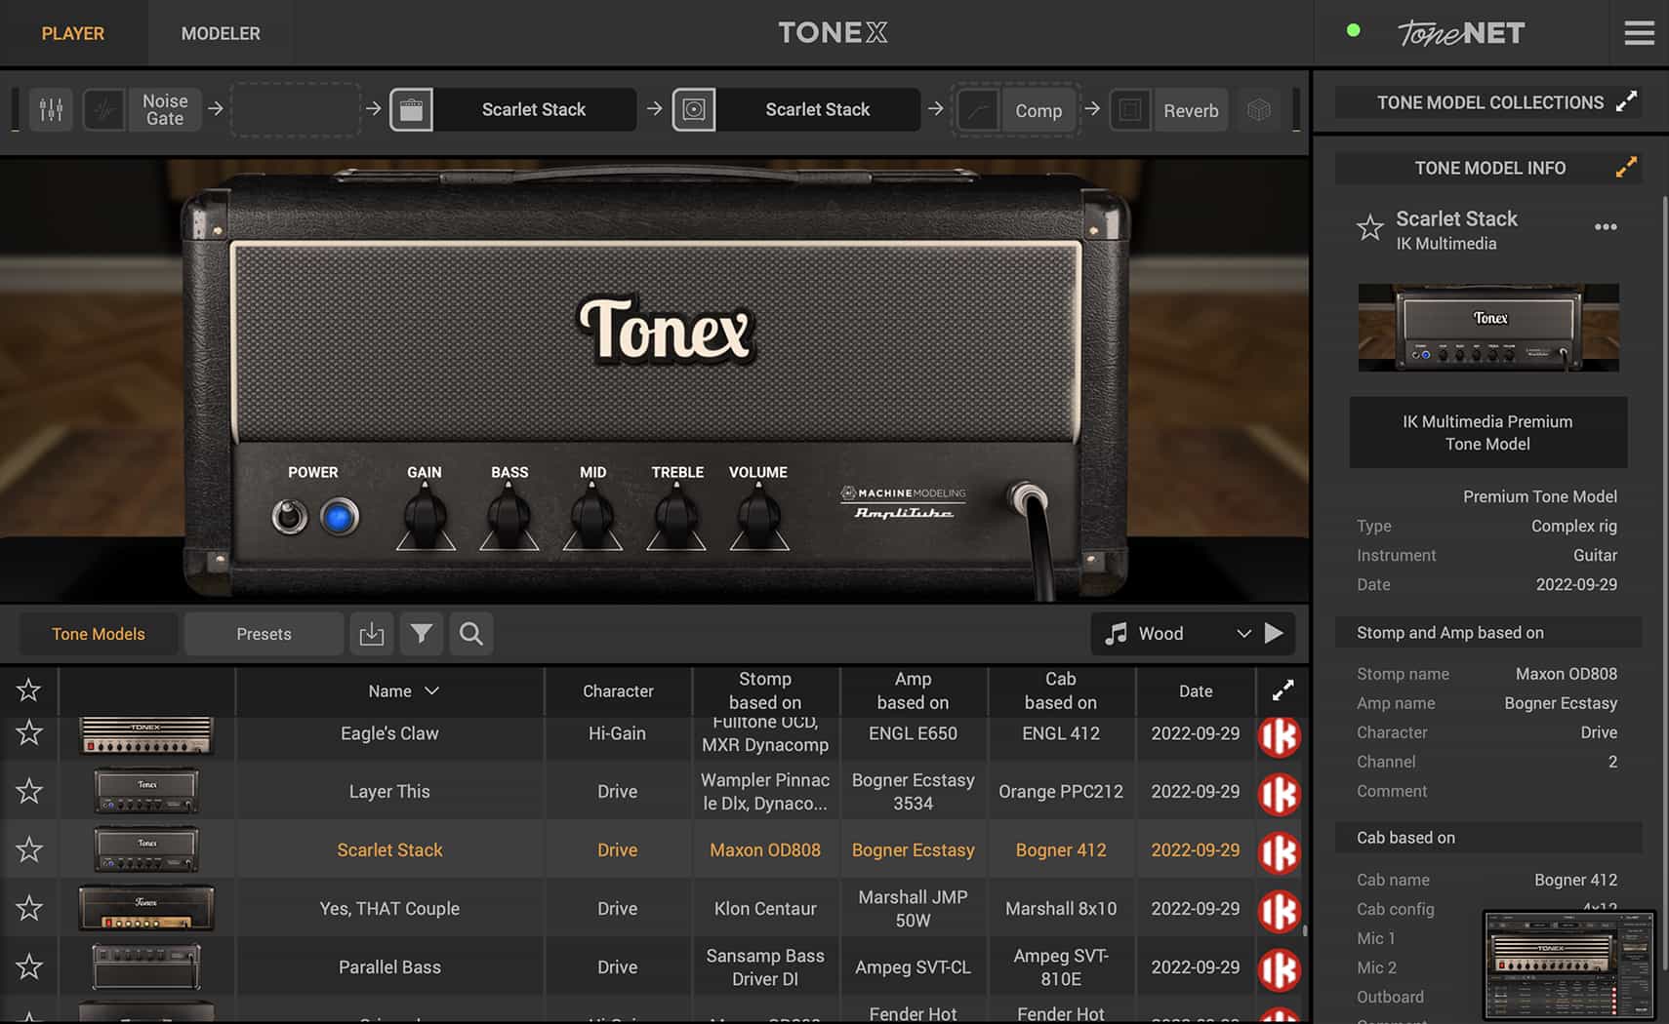Toggle the Comp block icon
The image size is (1669, 1024).
click(977, 110)
